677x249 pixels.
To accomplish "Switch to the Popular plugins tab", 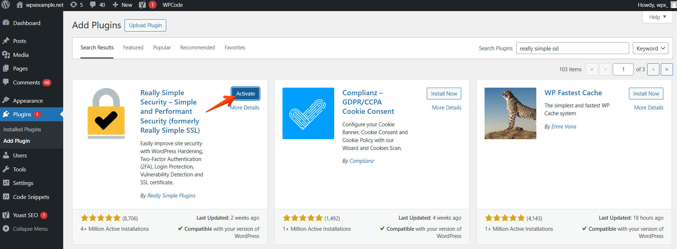I will (162, 48).
